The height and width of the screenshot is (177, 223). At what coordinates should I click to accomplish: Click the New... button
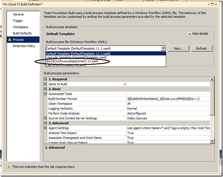(x=179, y=48)
